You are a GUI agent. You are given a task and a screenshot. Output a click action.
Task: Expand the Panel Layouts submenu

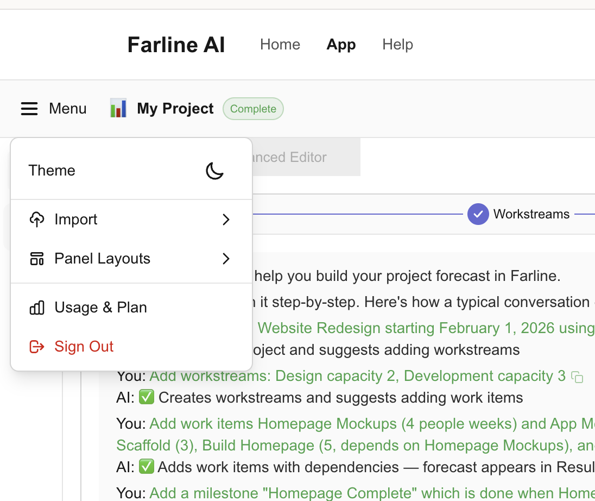(x=226, y=259)
